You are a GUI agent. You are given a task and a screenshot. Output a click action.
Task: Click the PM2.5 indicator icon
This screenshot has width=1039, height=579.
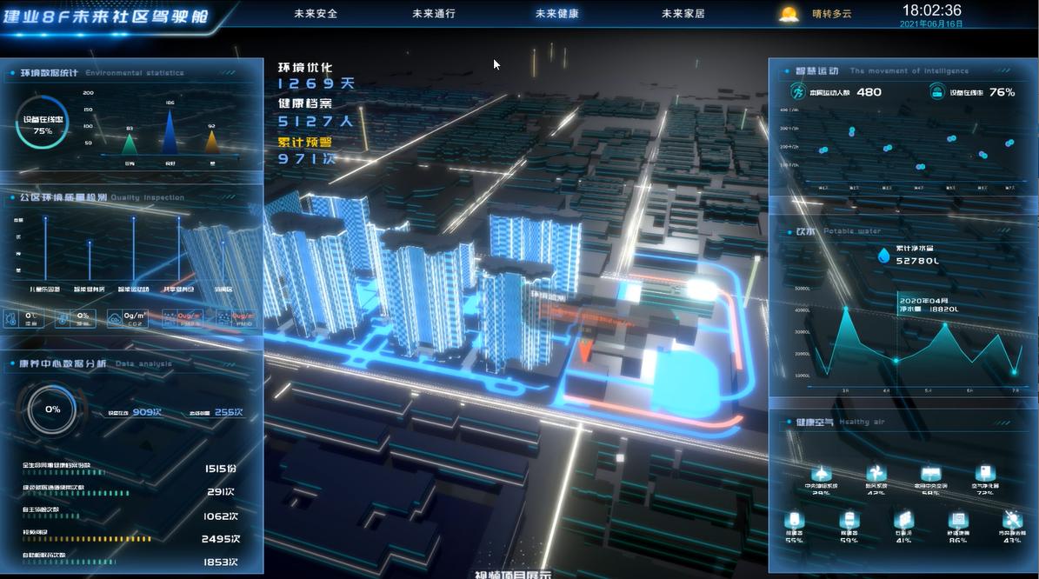point(170,318)
